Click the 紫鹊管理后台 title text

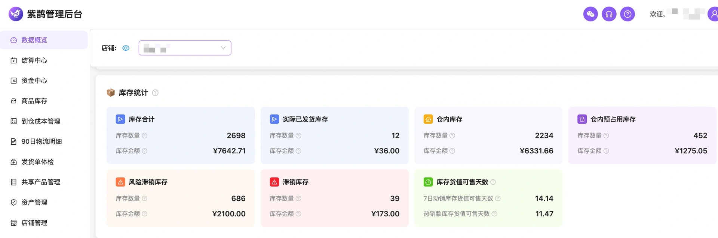pyautogui.click(x=55, y=14)
